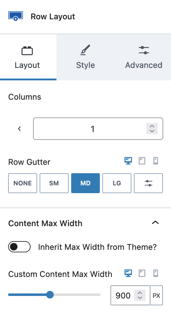Choose the LG Row Gutter button
This screenshot has height=319, width=171.
point(117,183)
